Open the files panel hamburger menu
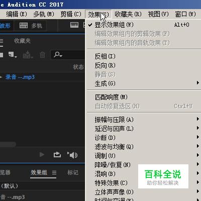Viewport: 201px width, 201px height. [x=2, y=41]
